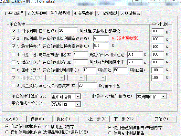
Task: Open the 2.入场规则 tab
Action: click(x=37, y=13)
